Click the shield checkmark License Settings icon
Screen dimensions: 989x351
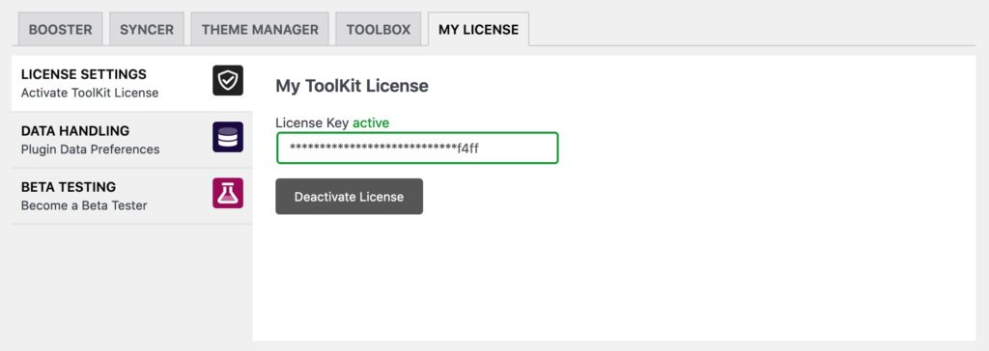tap(228, 81)
